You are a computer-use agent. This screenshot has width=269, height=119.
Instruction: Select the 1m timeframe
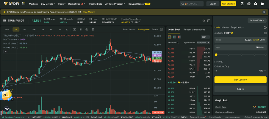click(16, 29)
